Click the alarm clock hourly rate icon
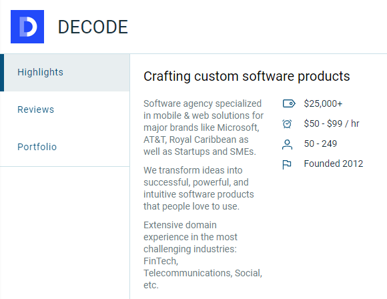This screenshot has height=299, width=387. point(287,123)
